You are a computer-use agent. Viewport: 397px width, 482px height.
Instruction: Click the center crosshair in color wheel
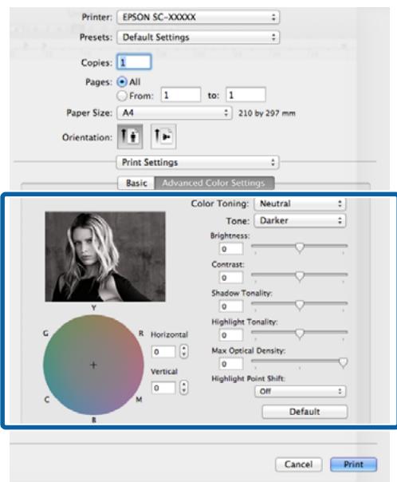tap(93, 365)
